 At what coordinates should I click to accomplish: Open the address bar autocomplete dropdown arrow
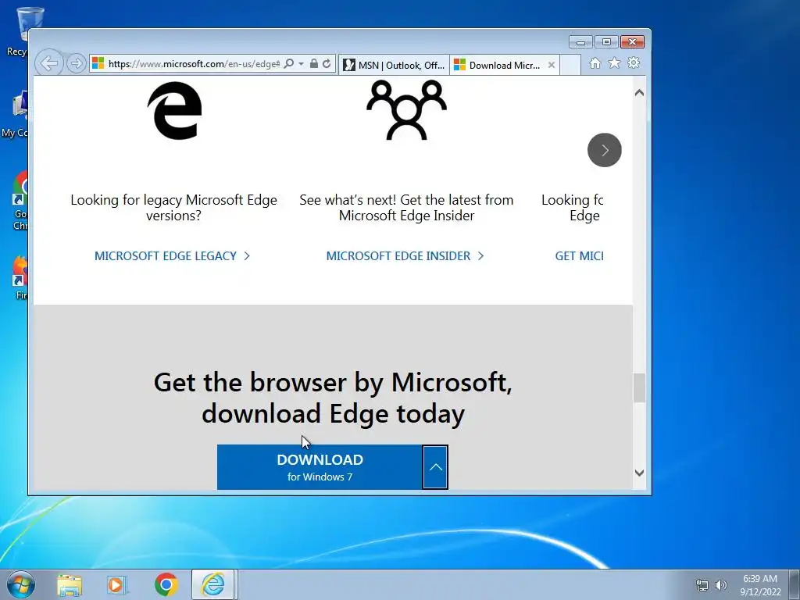pyautogui.click(x=301, y=64)
